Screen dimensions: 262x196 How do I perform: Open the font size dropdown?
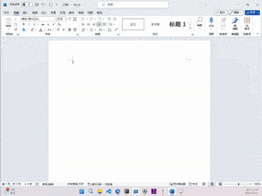pyautogui.click(x=66, y=19)
